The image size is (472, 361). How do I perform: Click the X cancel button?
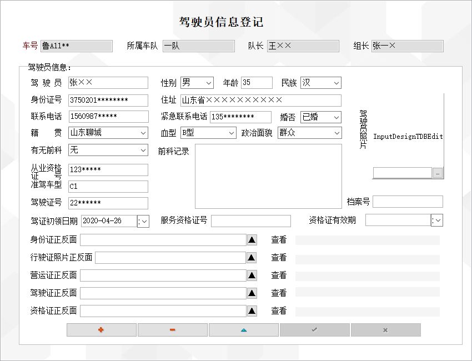tap(385, 330)
